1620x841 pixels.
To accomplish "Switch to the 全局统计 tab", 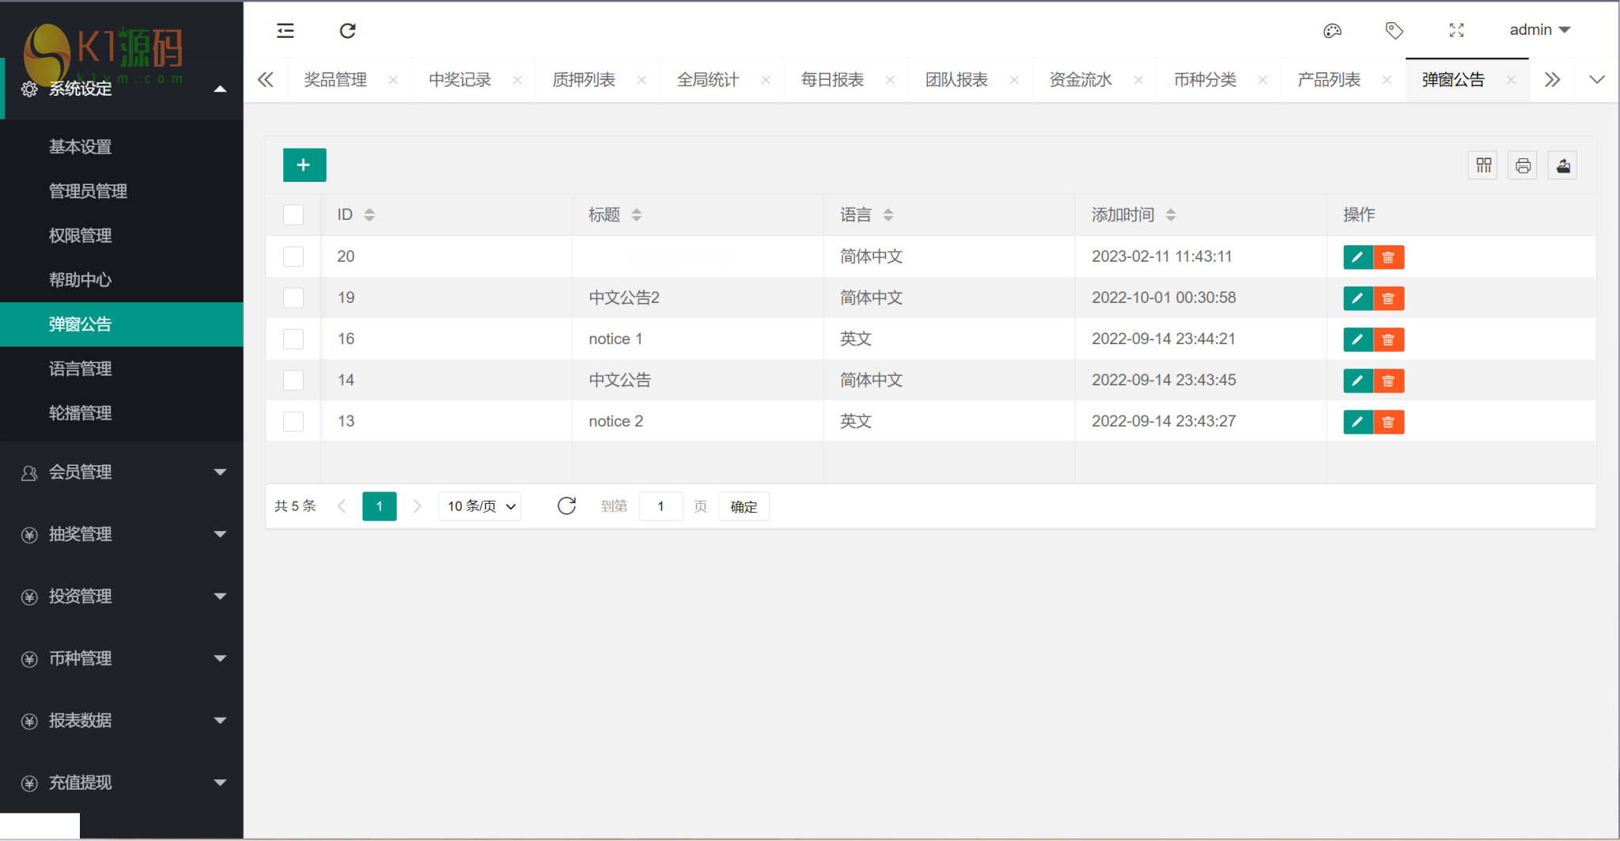I will point(708,80).
